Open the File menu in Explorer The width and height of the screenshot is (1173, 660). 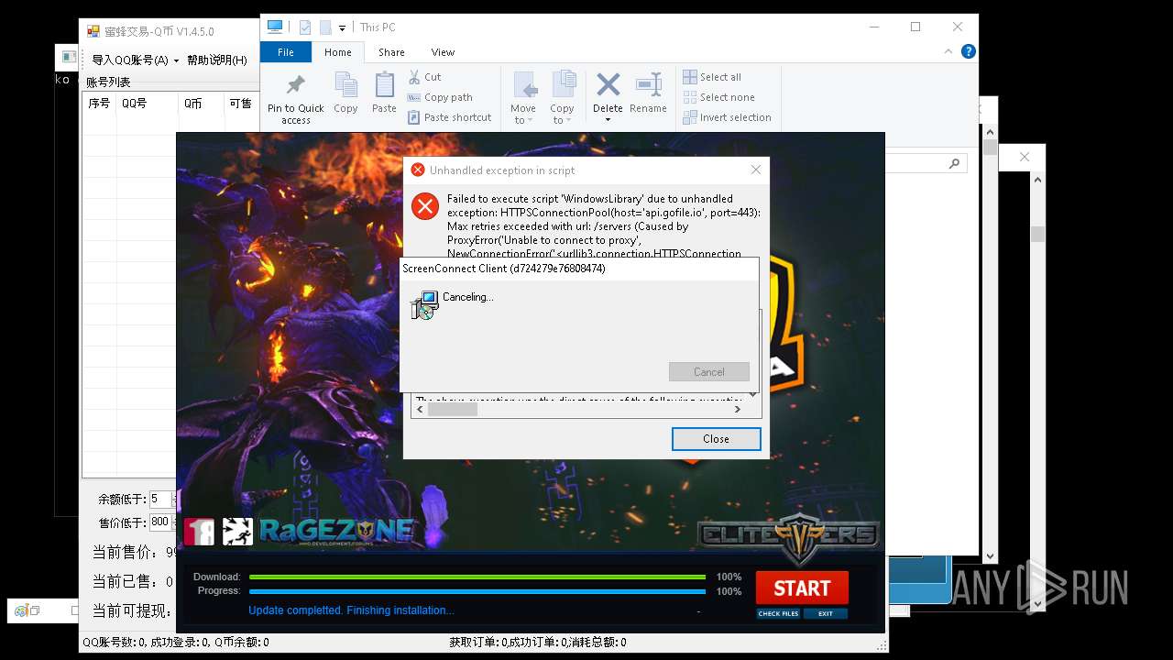pyautogui.click(x=286, y=52)
